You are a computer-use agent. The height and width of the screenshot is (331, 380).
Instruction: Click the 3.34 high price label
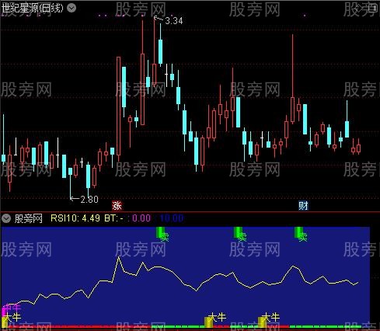point(174,21)
